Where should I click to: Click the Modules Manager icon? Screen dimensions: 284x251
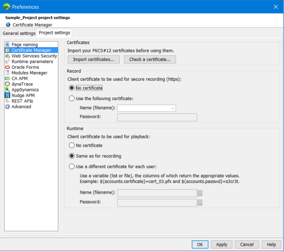pyautogui.click(x=8, y=73)
